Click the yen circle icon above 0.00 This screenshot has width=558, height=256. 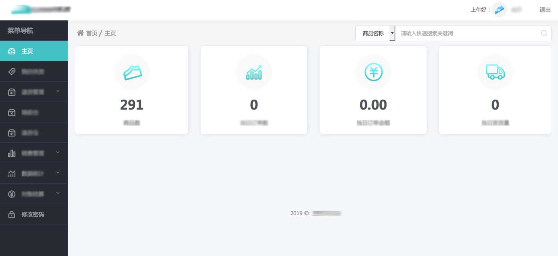coord(373,72)
